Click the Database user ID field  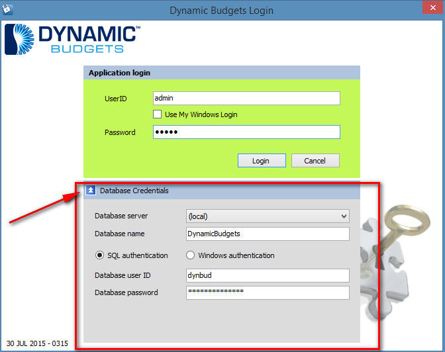[x=268, y=275]
